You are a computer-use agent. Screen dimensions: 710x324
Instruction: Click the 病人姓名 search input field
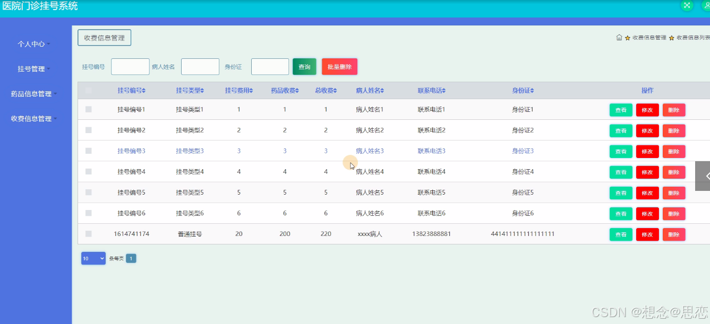point(200,67)
